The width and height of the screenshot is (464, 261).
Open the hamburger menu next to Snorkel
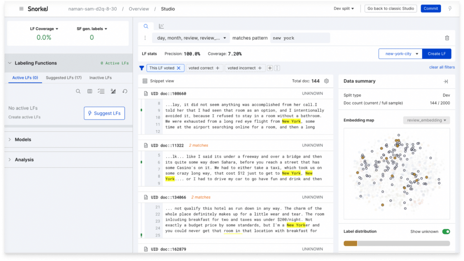click(x=21, y=9)
